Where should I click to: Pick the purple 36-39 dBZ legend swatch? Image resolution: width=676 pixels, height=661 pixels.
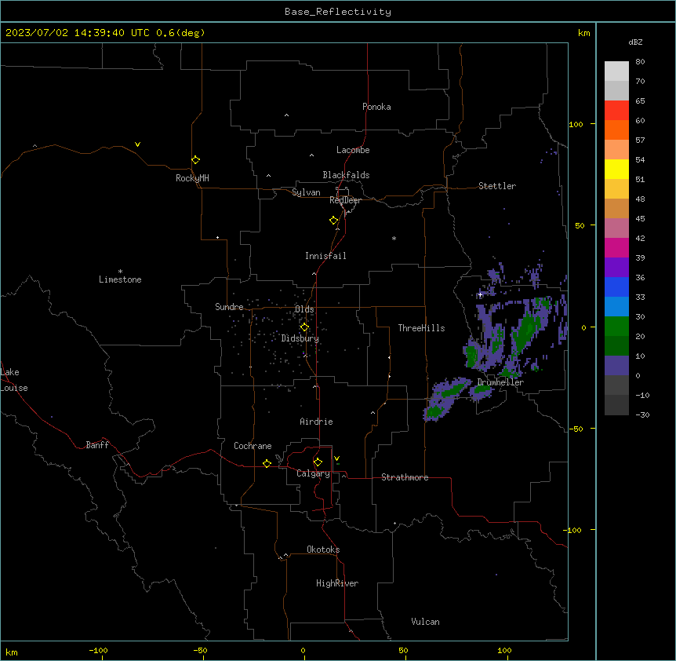tap(616, 268)
